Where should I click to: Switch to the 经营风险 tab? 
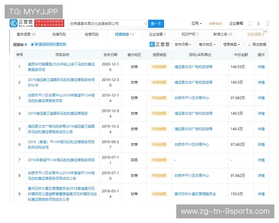92,34
